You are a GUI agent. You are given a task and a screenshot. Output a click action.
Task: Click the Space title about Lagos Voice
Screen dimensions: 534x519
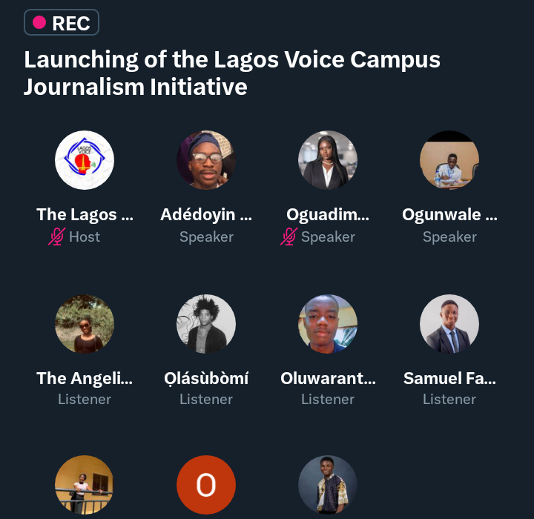point(232,73)
